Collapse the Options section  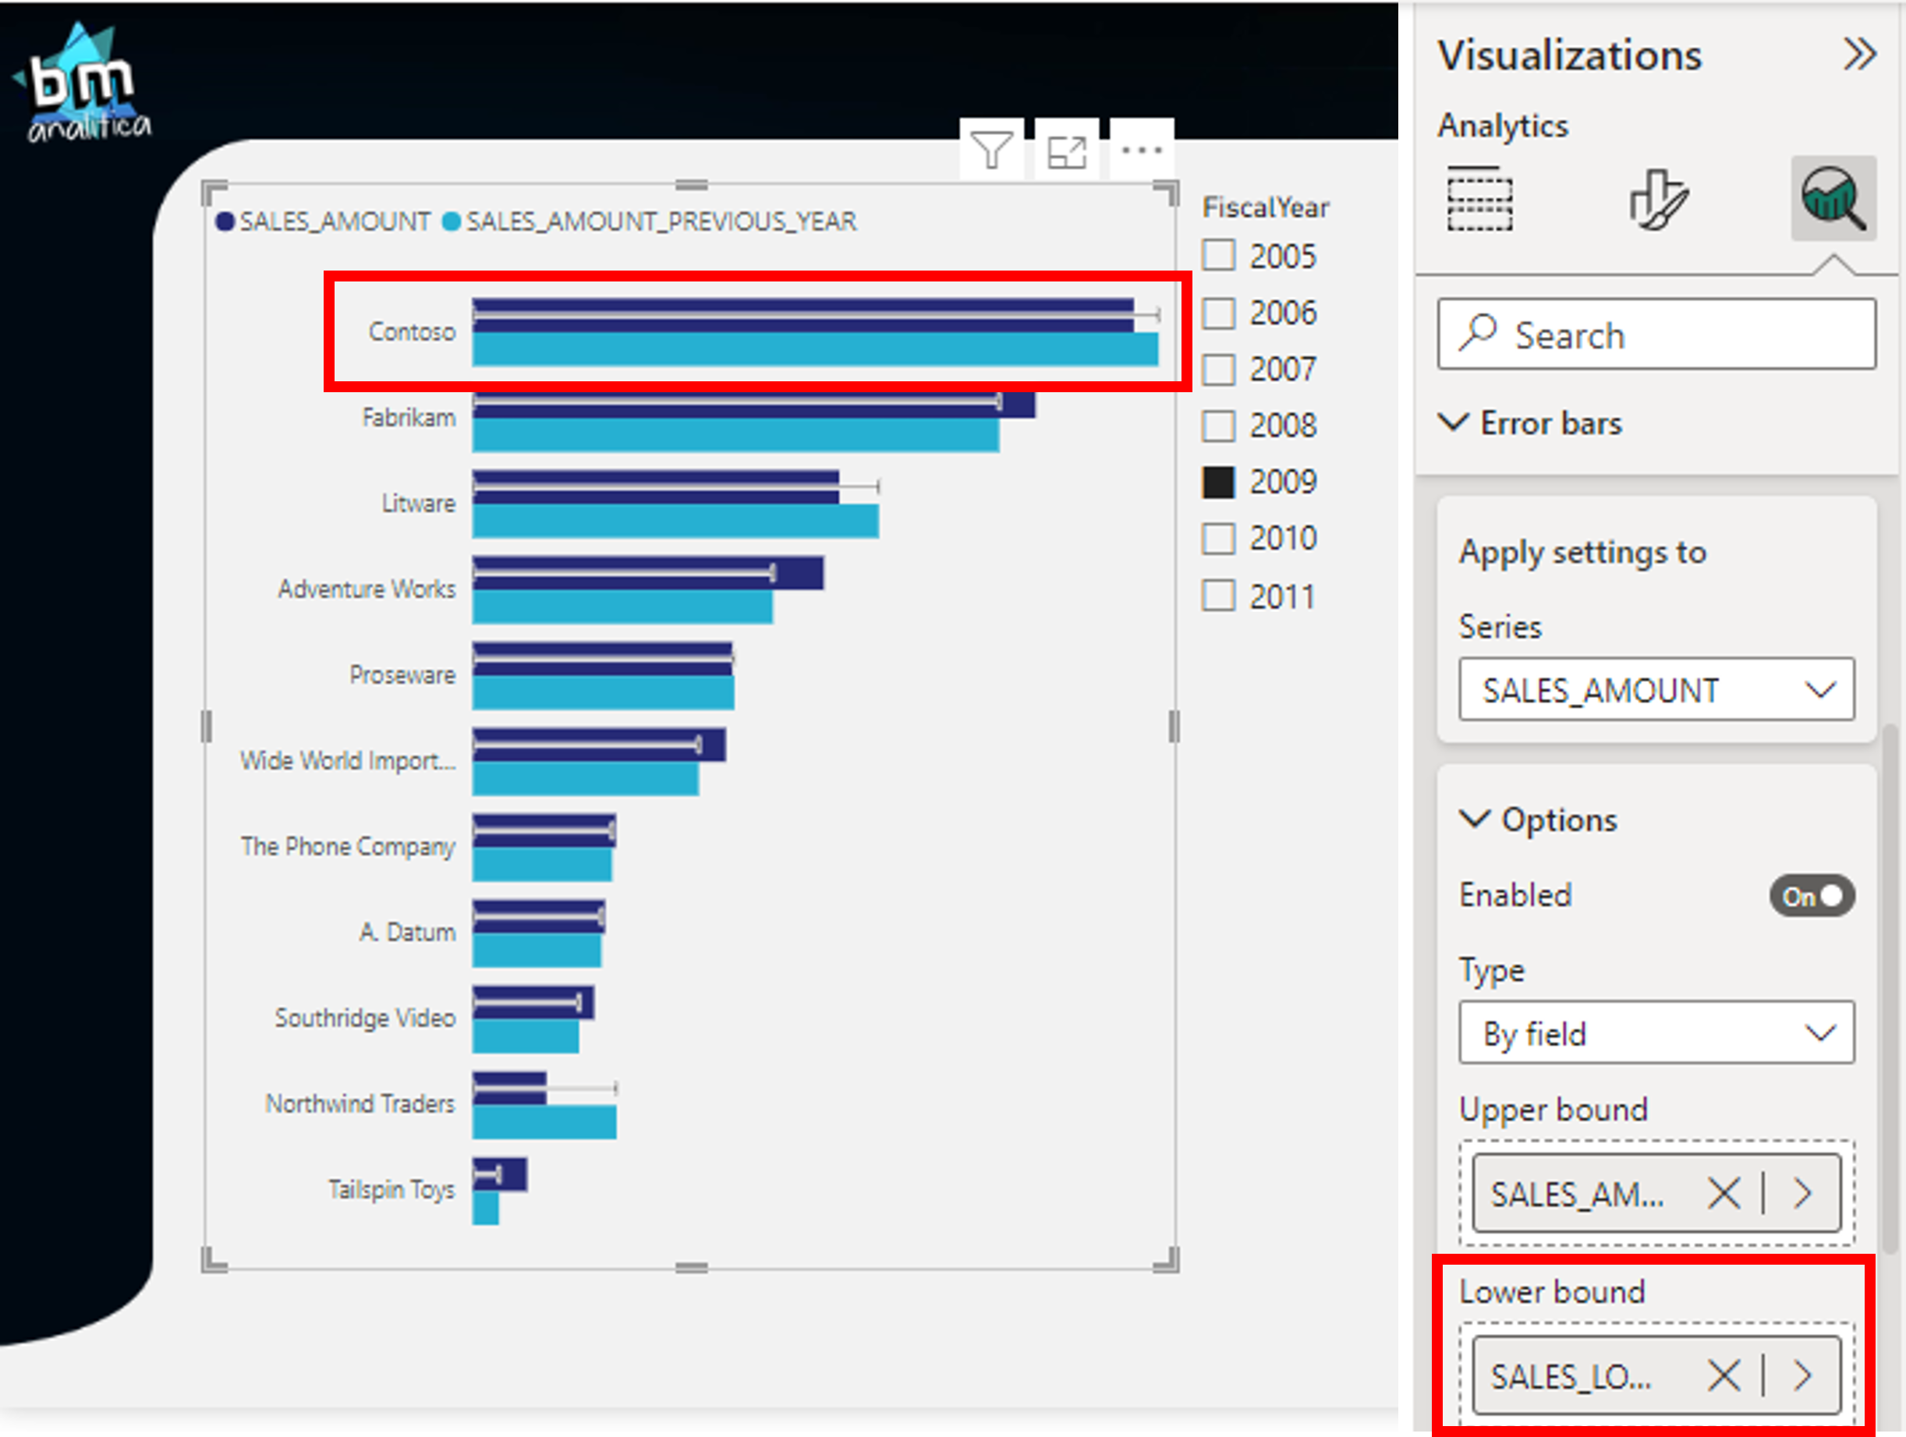[x=1474, y=819]
